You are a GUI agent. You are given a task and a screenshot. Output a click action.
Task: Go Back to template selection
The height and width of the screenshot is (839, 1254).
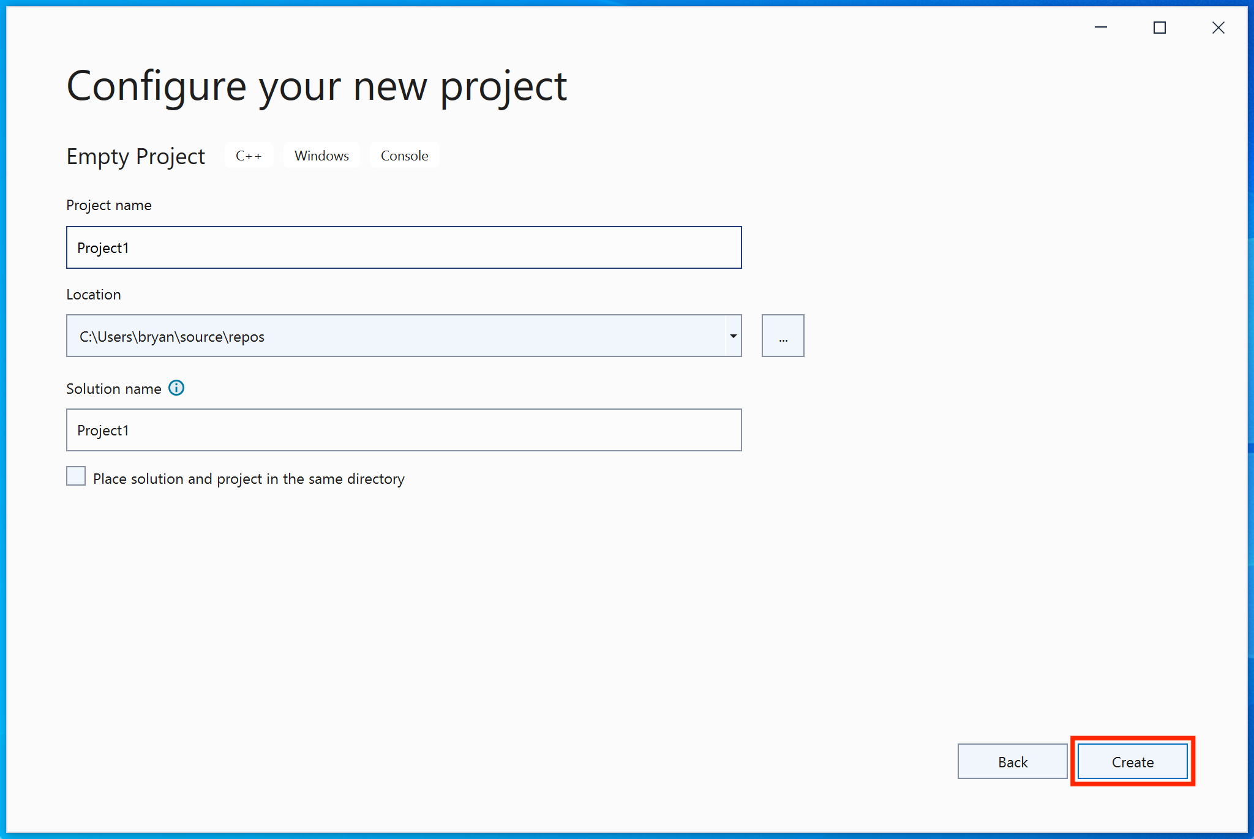point(1012,762)
